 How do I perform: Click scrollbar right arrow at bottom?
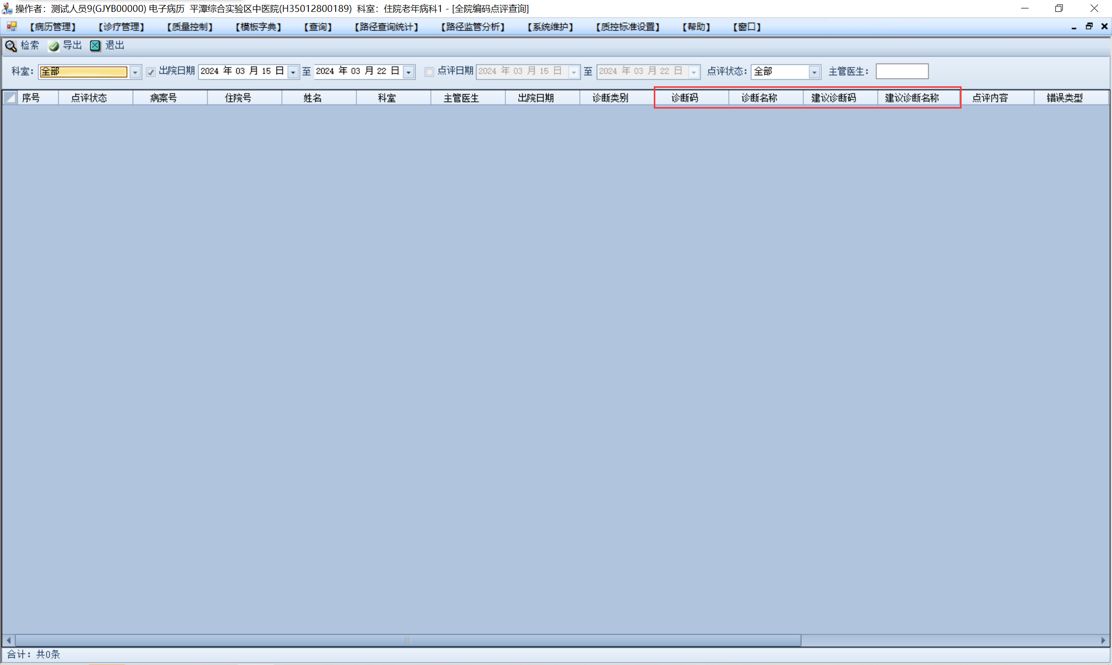1103,640
